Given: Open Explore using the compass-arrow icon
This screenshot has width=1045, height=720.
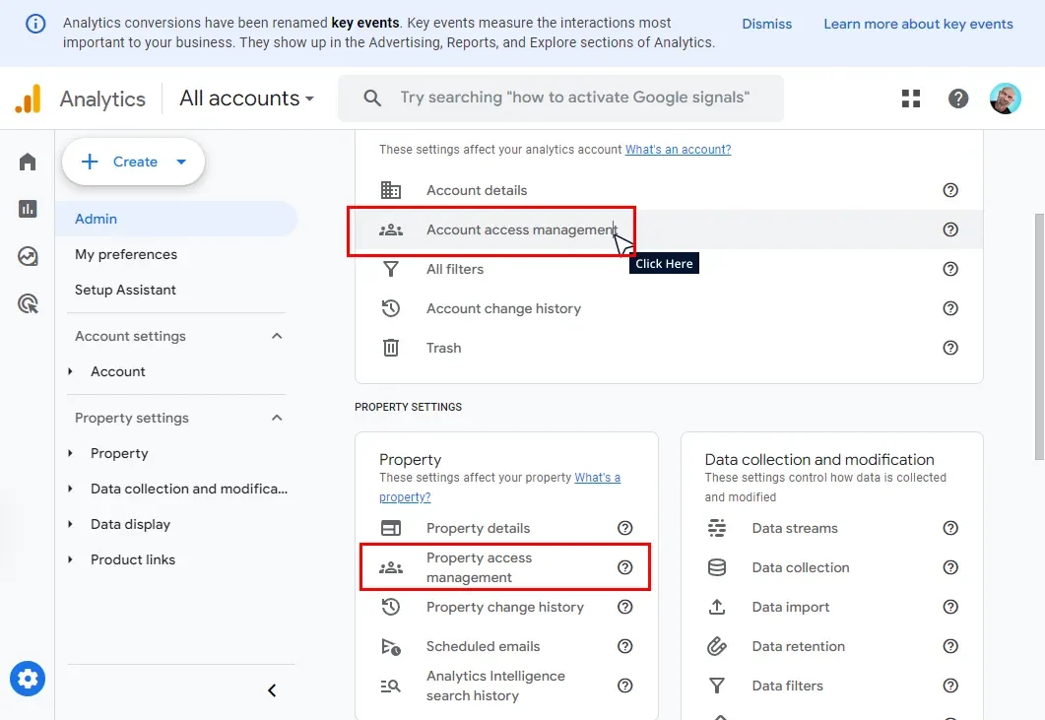Looking at the screenshot, I should click(27, 256).
